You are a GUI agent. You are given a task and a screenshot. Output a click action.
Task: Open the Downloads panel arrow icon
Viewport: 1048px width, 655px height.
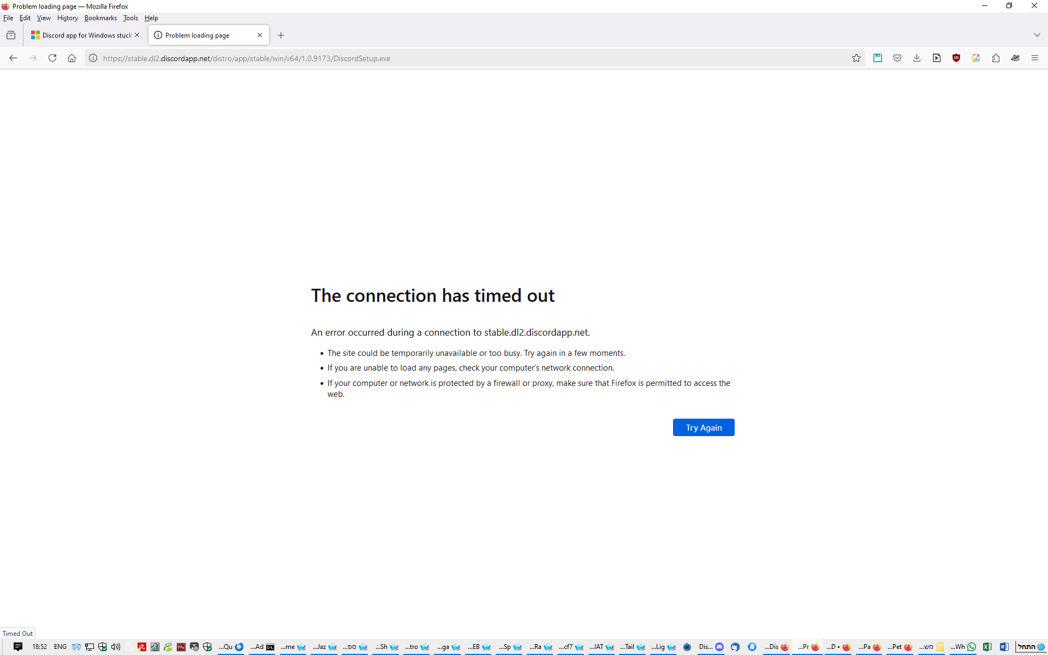coord(916,58)
